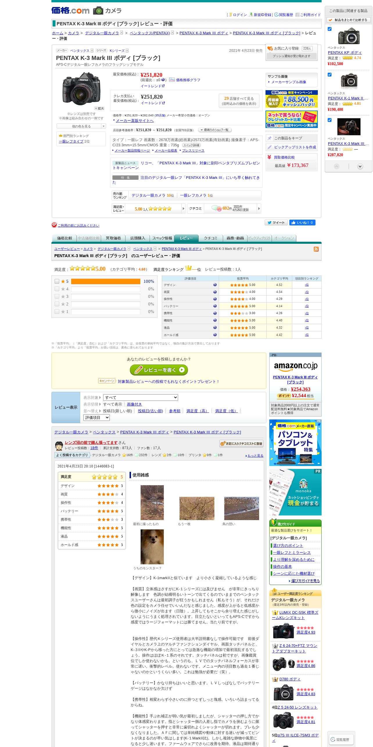Click the help icon beside バッテリー

215,306
